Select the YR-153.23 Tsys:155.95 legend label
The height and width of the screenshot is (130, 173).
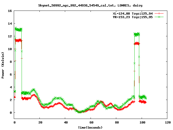point(133,17)
